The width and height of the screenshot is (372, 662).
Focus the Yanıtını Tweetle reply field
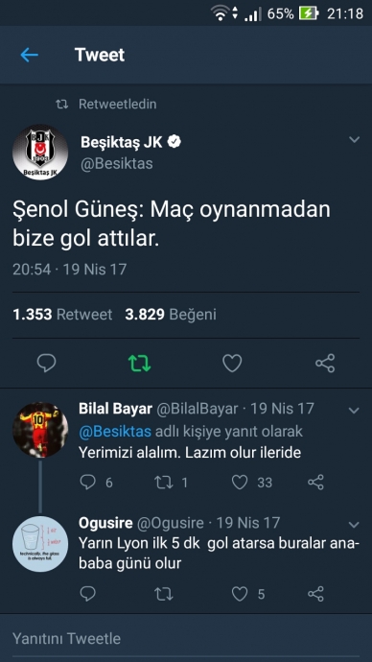[186, 638]
